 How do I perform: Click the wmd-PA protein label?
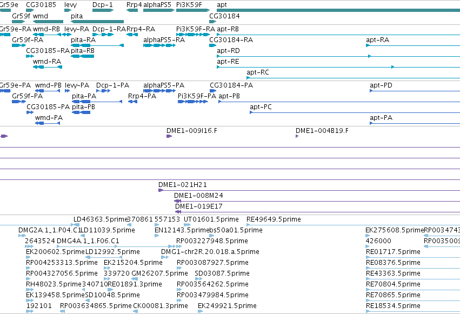point(49,118)
